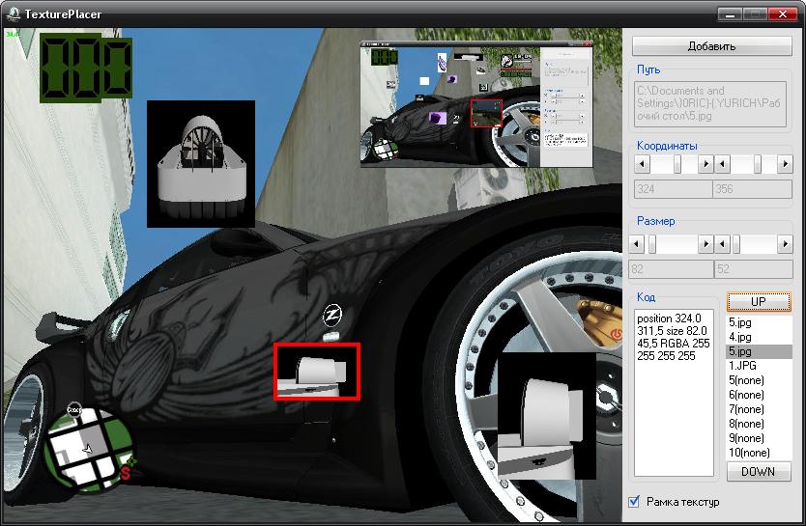The height and width of the screenshot is (526, 806).
Task: Click the second Координаты slider thumb
Action: click(x=757, y=164)
